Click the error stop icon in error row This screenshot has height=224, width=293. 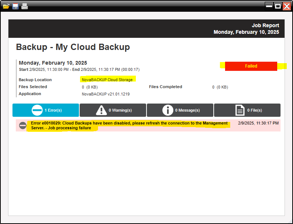[x=23, y=125]
